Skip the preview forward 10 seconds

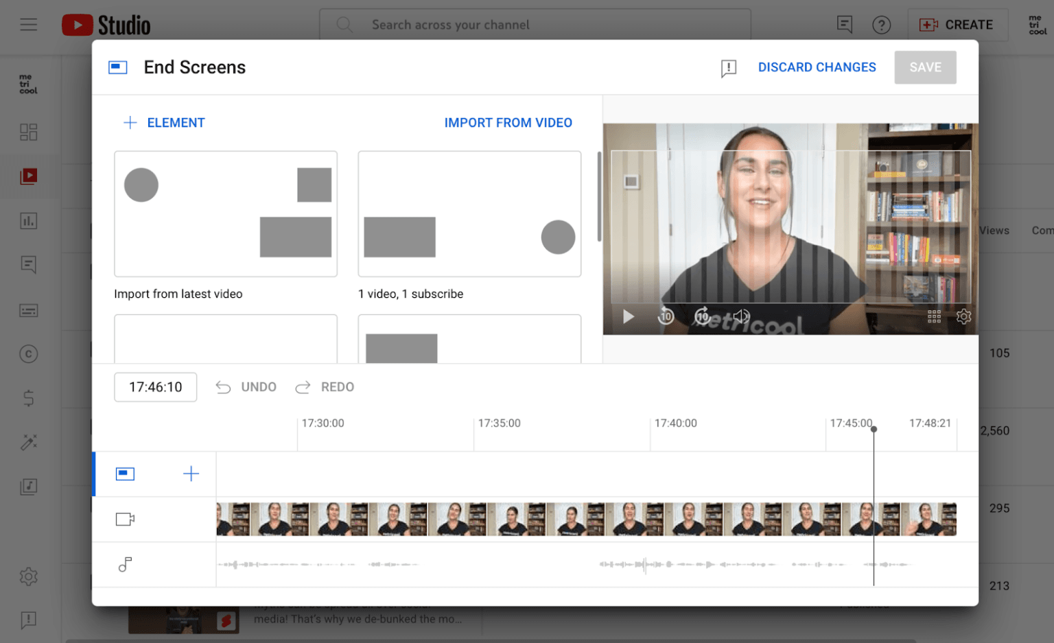[x=703, y=316]
